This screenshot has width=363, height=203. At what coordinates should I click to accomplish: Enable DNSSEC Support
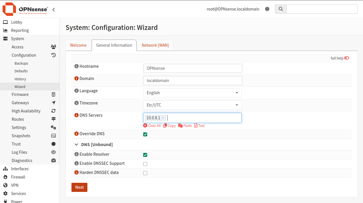pyautogui.click(x=145, y=164)
